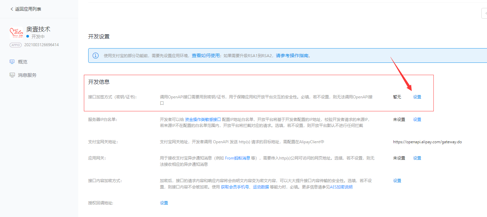The image size is (487, 217).
Task: Click 设置 for 授权回调地址
Action: (164, 203)
